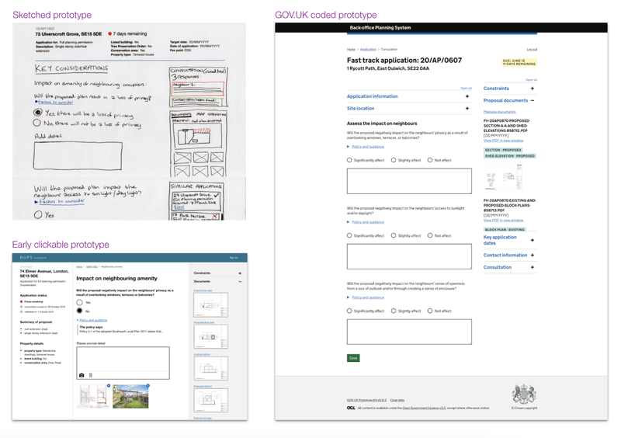Click the paperclip attachment icon in the detail box
621x438 pixels.
(x=91, y=375)
